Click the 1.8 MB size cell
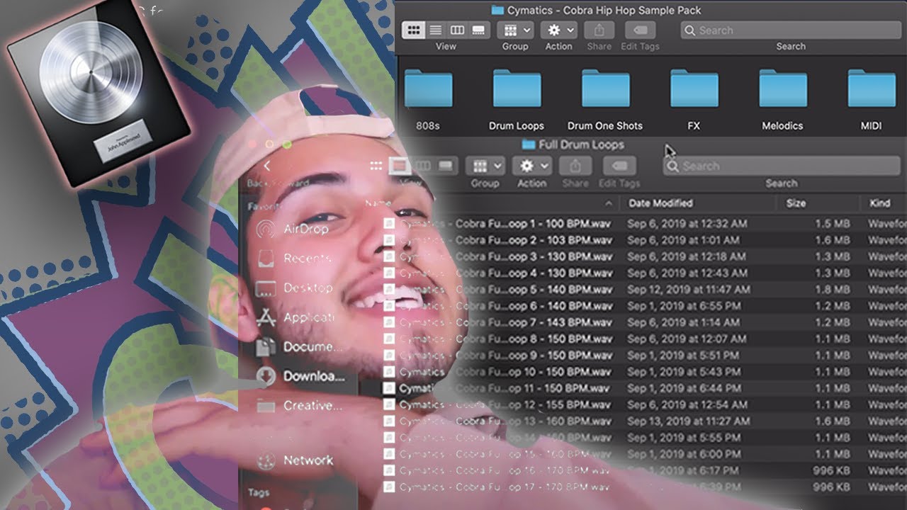The width and height of the screenshot is (907, 510). pyautogui.click(x=832, y=289)
